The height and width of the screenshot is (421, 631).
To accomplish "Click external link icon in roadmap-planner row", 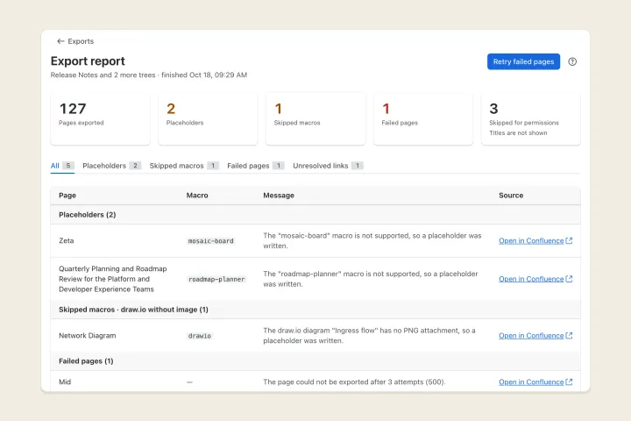I will click(569, 279).
